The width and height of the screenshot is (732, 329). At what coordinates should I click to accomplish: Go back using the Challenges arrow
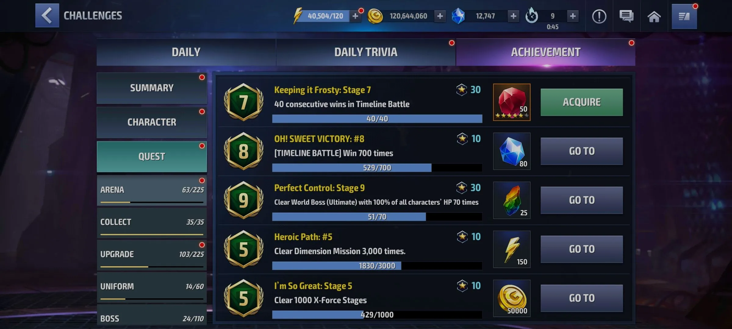[x=47, y=16]
